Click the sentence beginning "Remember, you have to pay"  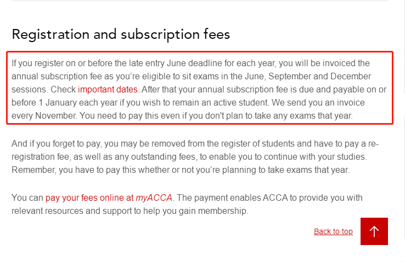click(180, 170)
